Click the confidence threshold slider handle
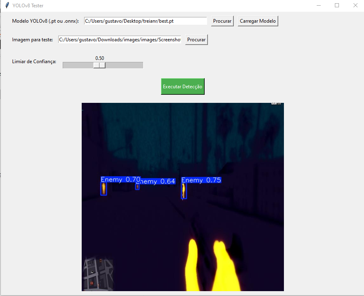This screenshot has height=296, width=364. click(99, 65)
